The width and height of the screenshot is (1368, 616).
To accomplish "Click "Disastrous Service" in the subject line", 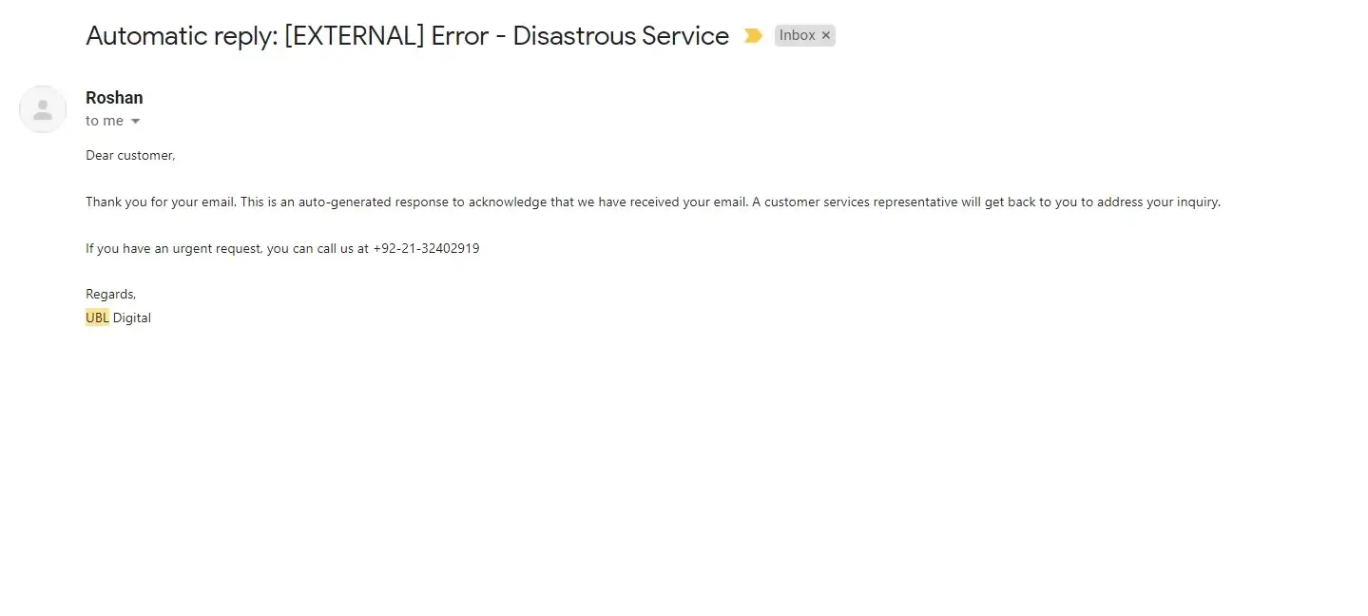I will (621, 36).
